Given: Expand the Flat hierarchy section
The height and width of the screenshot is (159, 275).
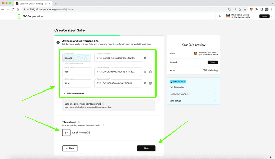Looking at the screenshot, I should point(215,87).
